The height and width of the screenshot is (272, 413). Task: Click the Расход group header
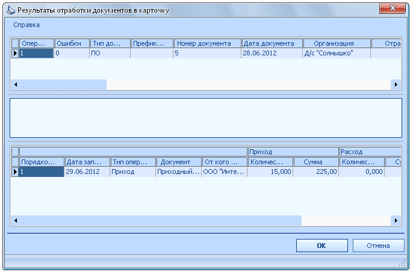[371, 152]
